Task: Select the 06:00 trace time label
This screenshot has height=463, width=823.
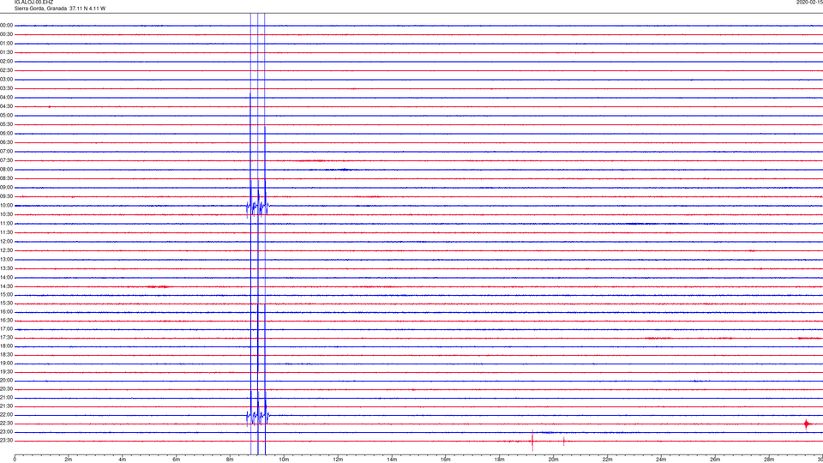Action: pos(6,134)
